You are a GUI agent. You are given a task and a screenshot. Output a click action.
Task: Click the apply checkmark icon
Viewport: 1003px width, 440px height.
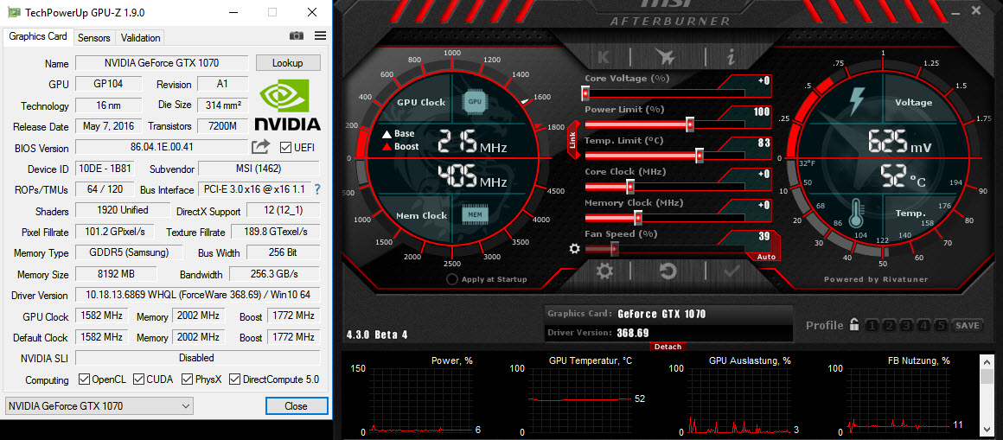coord(731,271)
